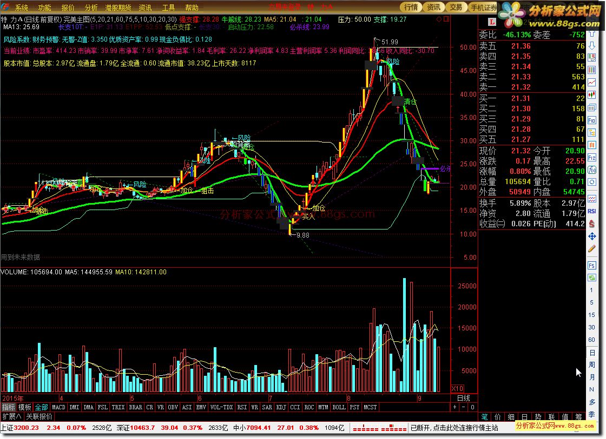606x439 pixels.
Task: Switch to 30-minute period
Action: [592, 327]
